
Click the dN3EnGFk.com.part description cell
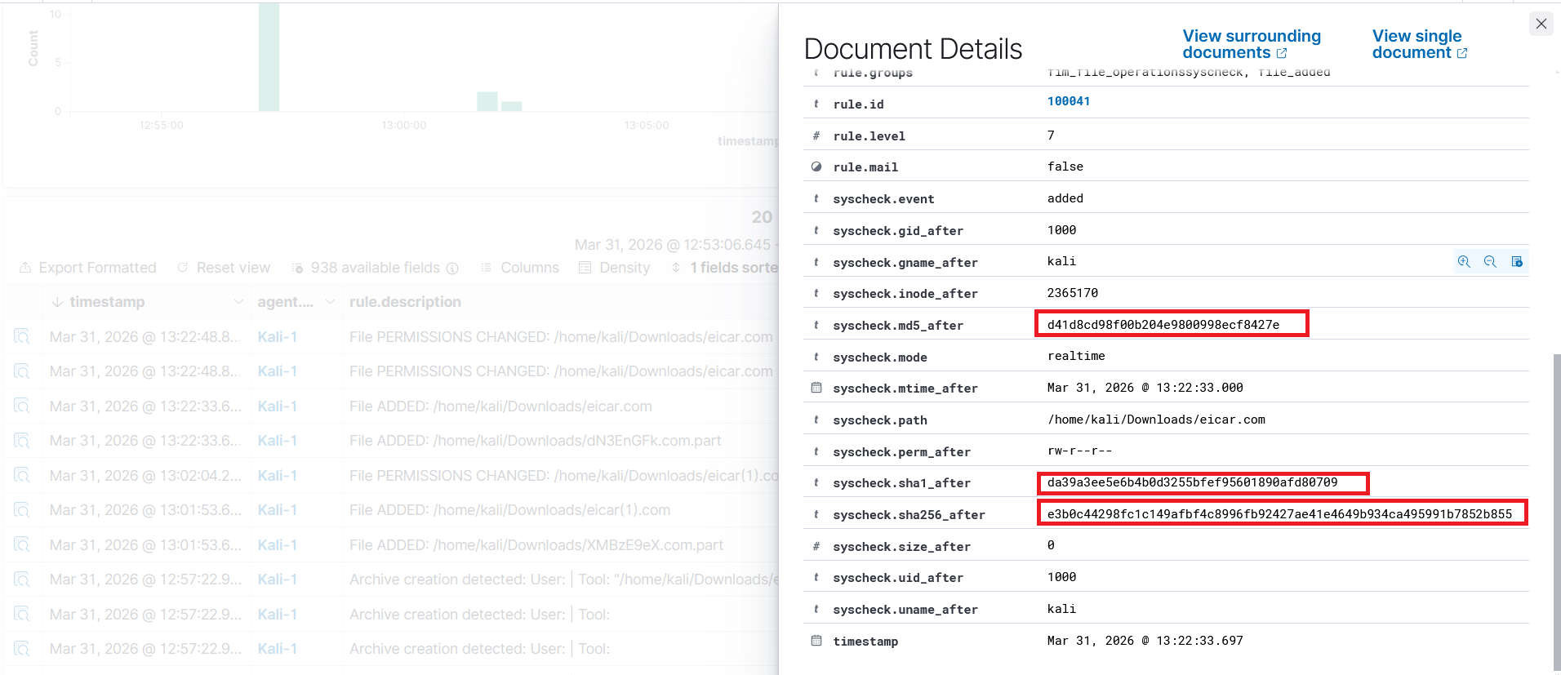[536, 441]
